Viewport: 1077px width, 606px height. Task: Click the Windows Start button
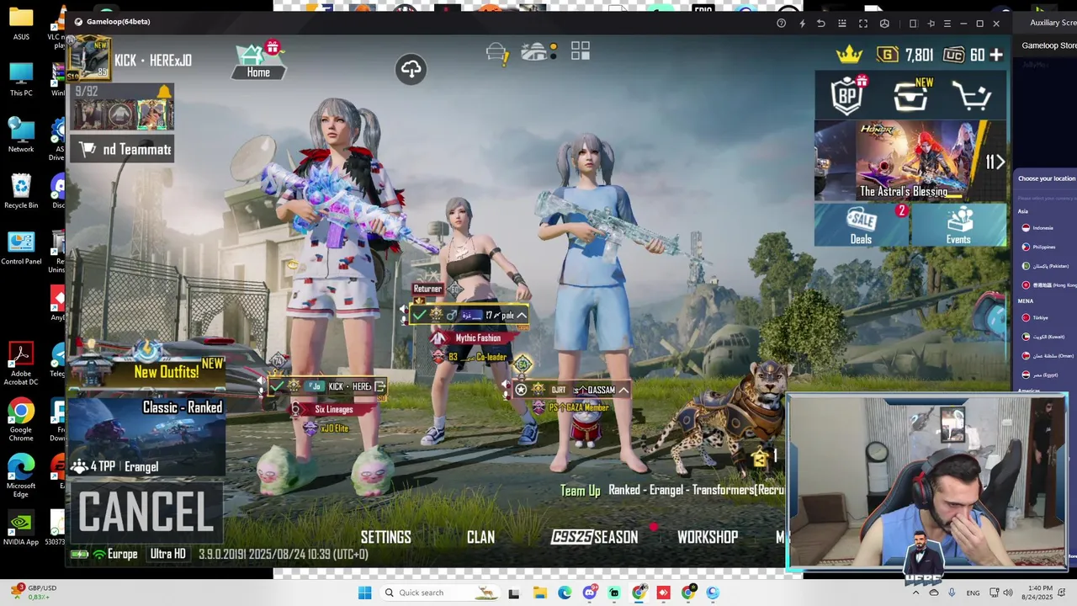(x=364, y=593)
